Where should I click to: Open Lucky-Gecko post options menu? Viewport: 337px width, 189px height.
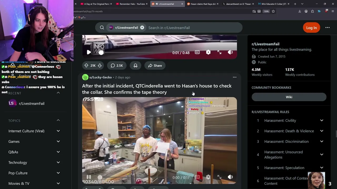tap(235, 77)
